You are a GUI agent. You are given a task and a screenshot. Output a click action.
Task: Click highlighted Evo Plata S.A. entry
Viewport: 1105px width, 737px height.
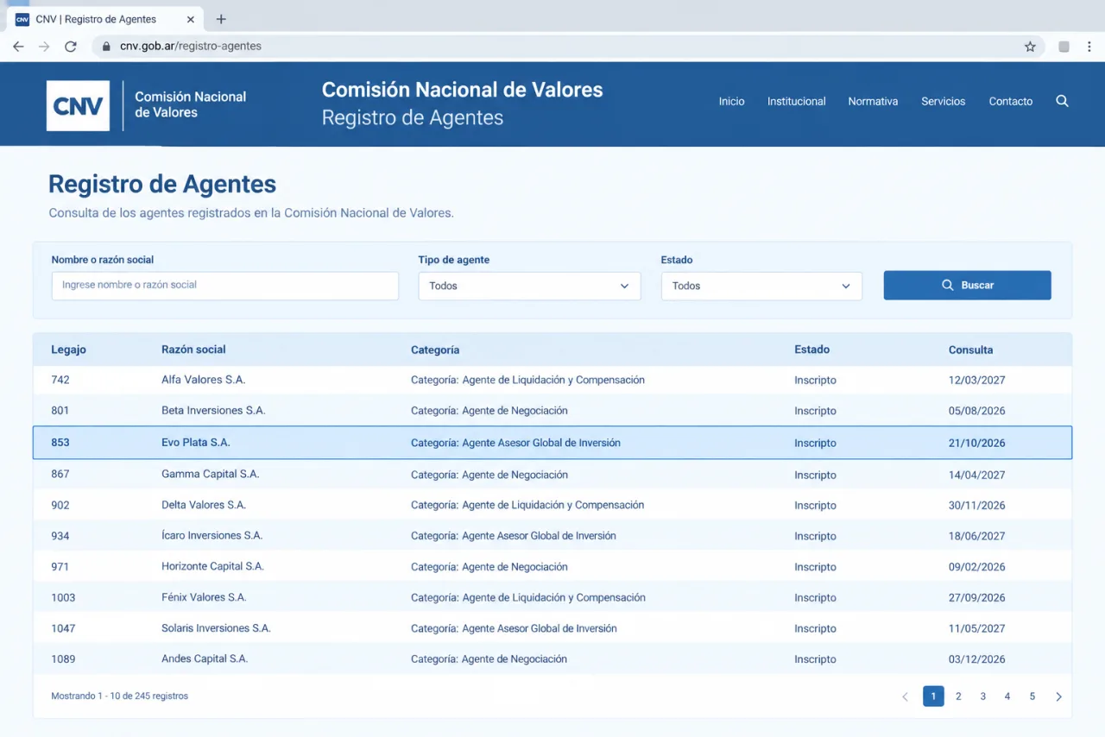click(196, 443)
